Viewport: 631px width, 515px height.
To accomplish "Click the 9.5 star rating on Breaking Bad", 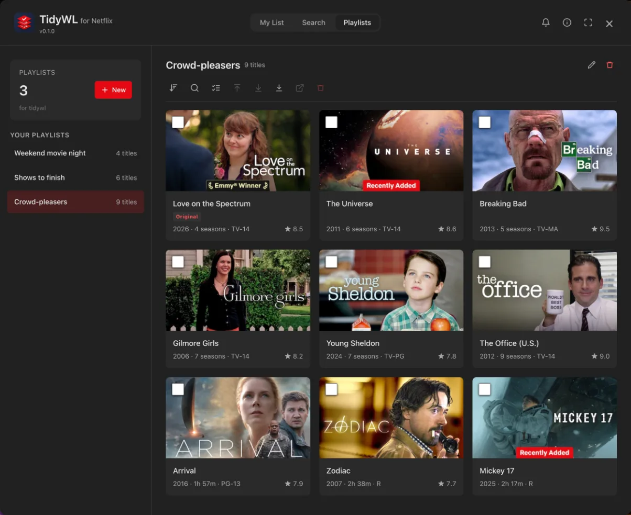I will (x=601, y=229).
